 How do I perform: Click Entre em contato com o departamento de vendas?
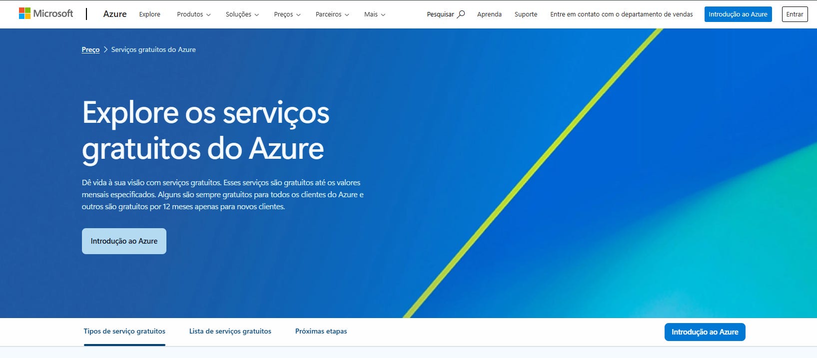pyautogui.click(x=622, y=14)
